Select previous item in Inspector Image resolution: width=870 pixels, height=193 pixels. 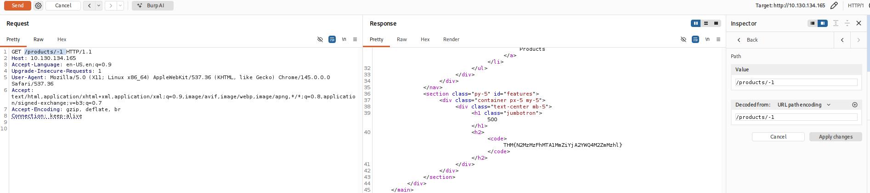tap(842, 40)
